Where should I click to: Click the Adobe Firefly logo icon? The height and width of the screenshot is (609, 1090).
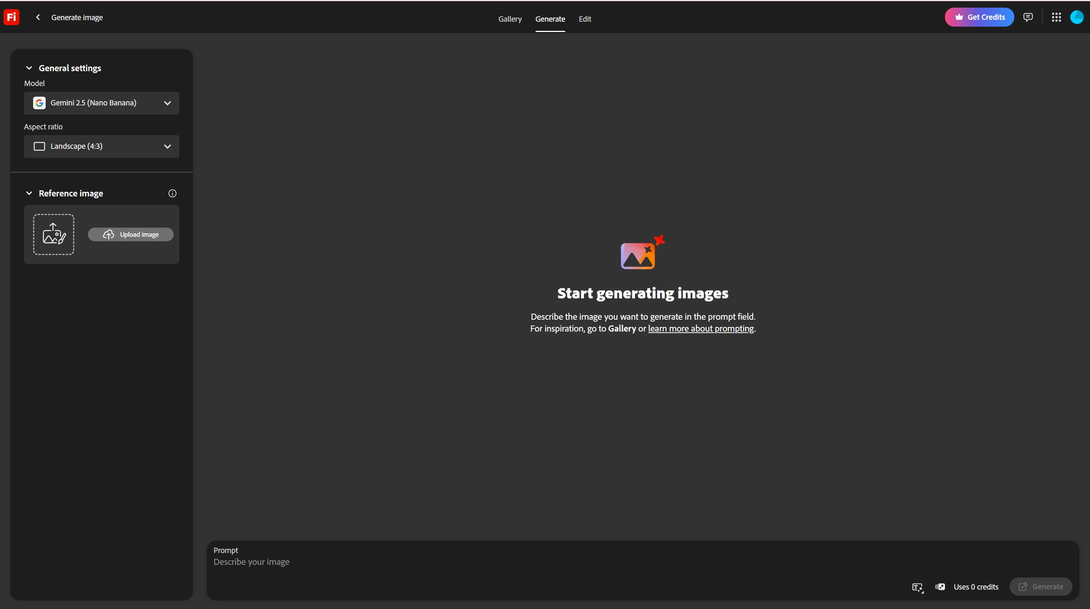(11, 18)
